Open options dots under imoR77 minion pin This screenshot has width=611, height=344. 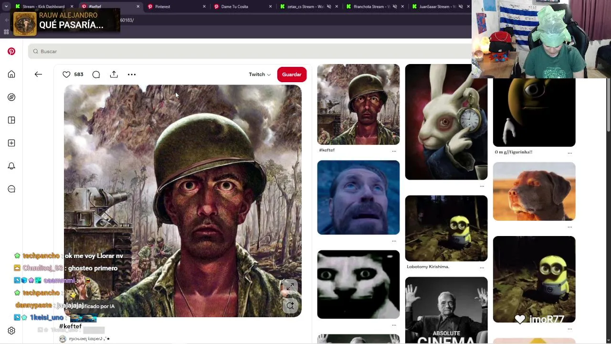569,329
